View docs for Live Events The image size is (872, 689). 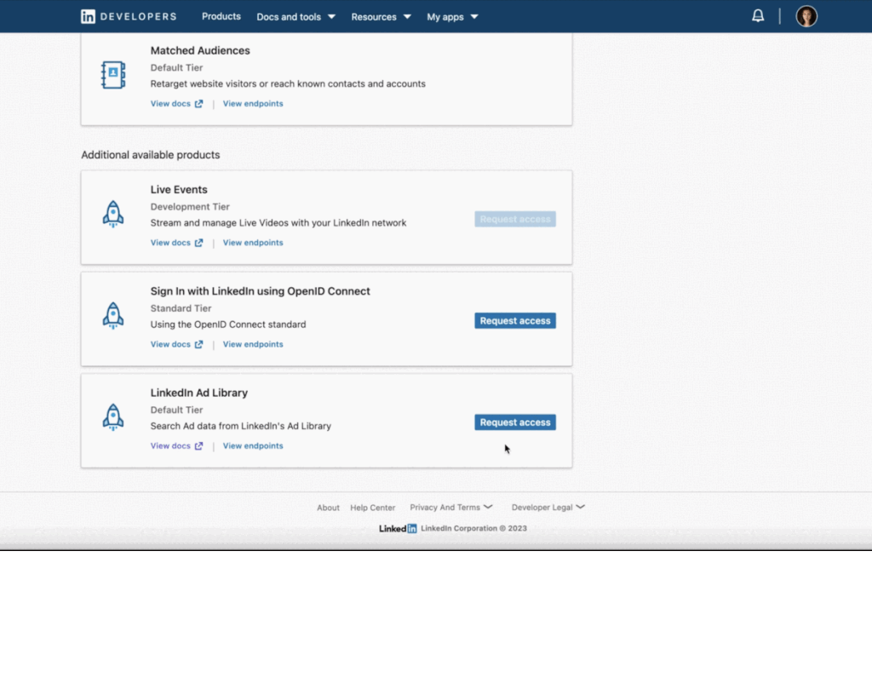170,243
